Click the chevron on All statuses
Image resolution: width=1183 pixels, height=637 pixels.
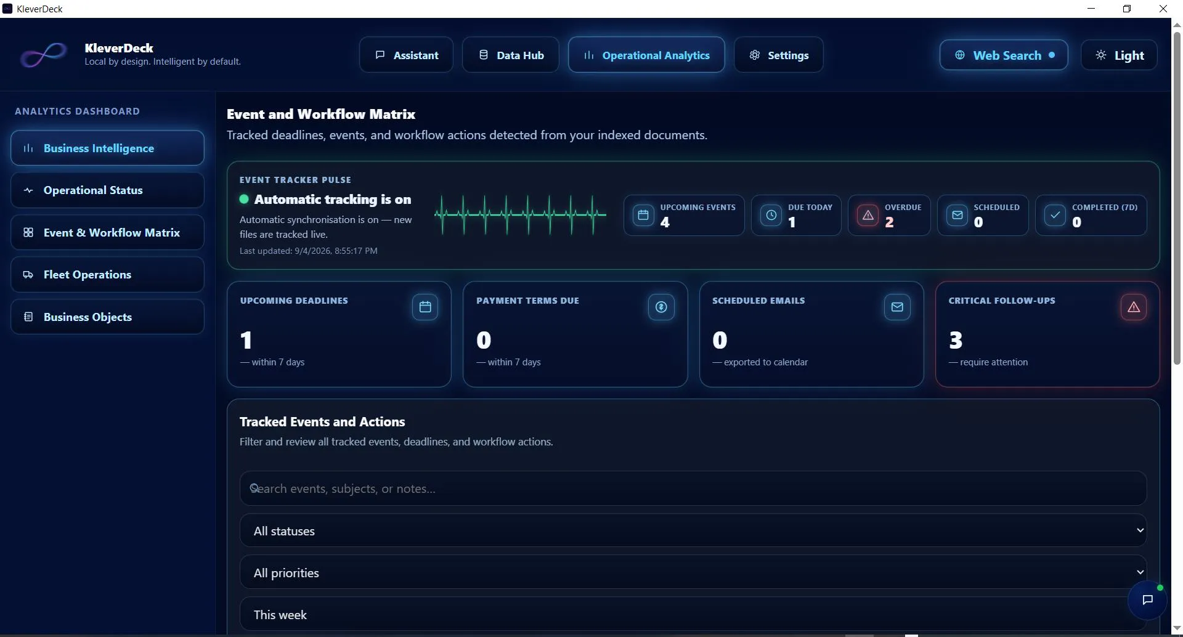pos(1140,530)
